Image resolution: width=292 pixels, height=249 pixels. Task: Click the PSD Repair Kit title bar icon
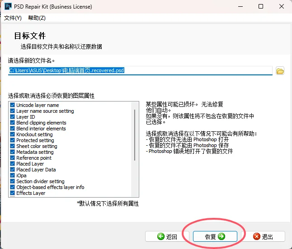(8, 6)
